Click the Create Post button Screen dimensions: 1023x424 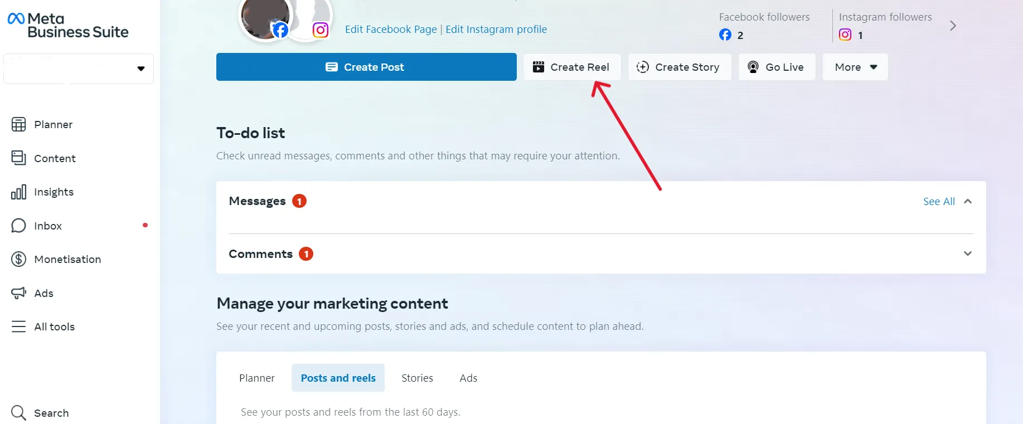tap(366, 67)
